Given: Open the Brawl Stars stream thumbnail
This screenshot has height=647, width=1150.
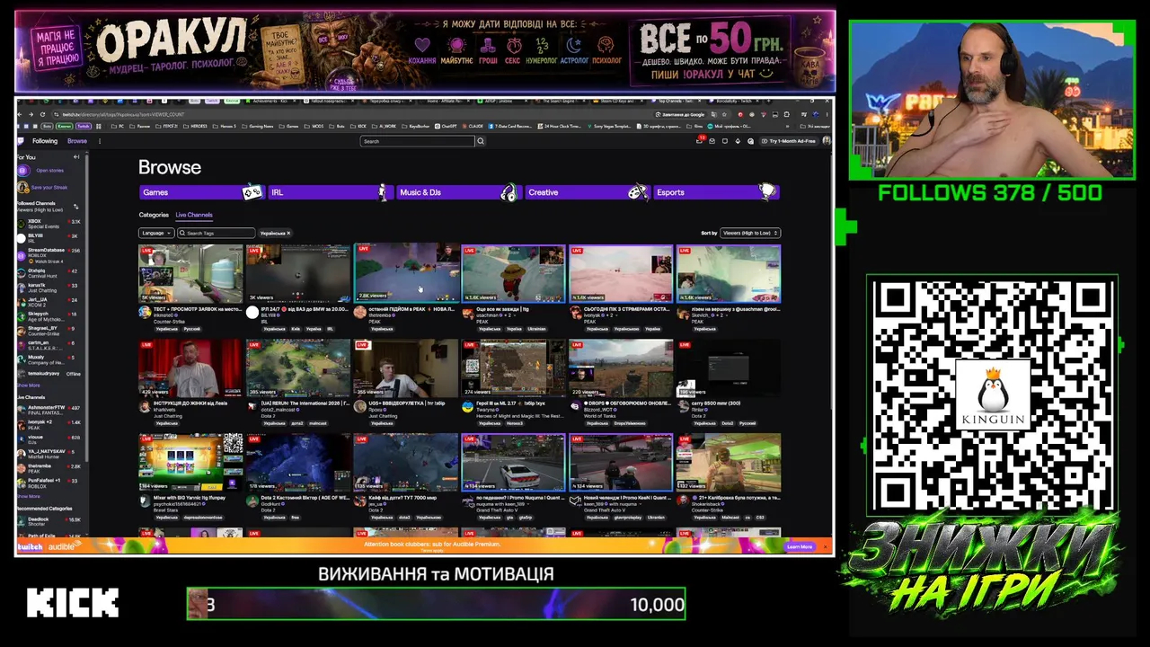Looking at the screenshot, I should [190, 463].
